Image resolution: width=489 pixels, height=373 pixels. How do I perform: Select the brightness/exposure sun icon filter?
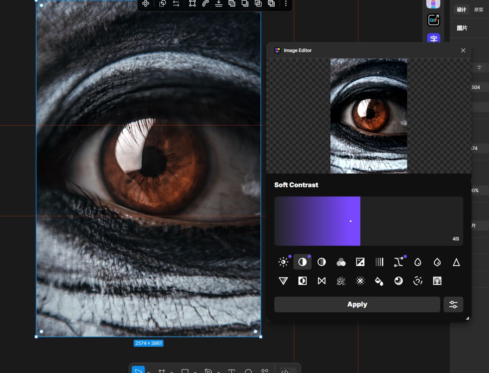[x=283, y=262]
